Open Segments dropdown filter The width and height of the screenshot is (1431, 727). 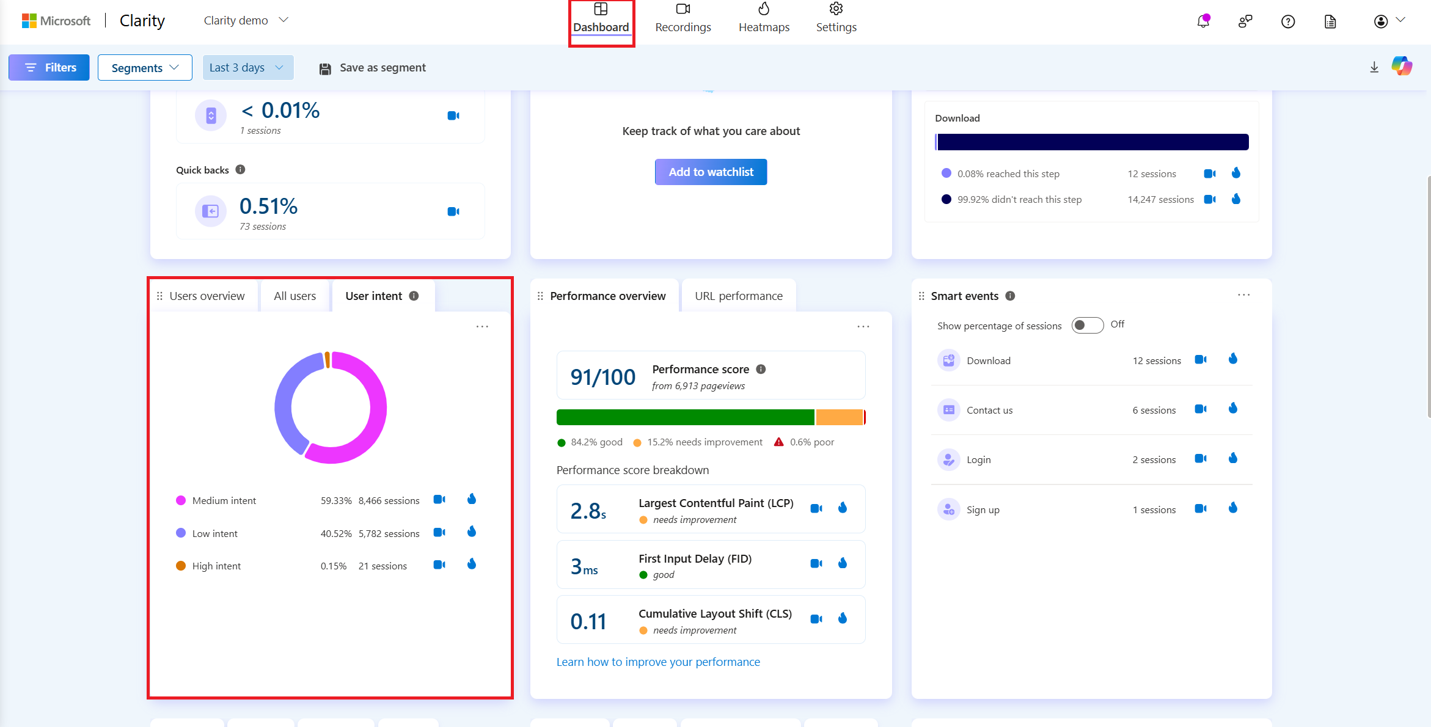(x=144, y=67)
